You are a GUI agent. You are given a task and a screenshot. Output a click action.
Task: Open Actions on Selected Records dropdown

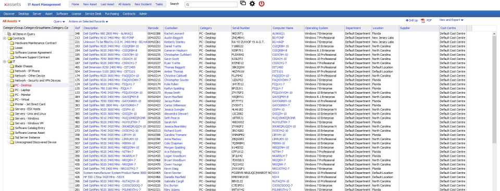click(89, 22)
